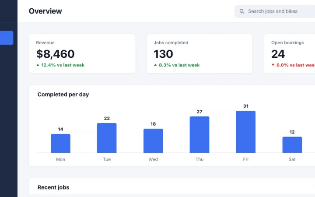Screen dimensions: 315x197
Task: Select the Thursday bar in the chart
Action: 199,134
